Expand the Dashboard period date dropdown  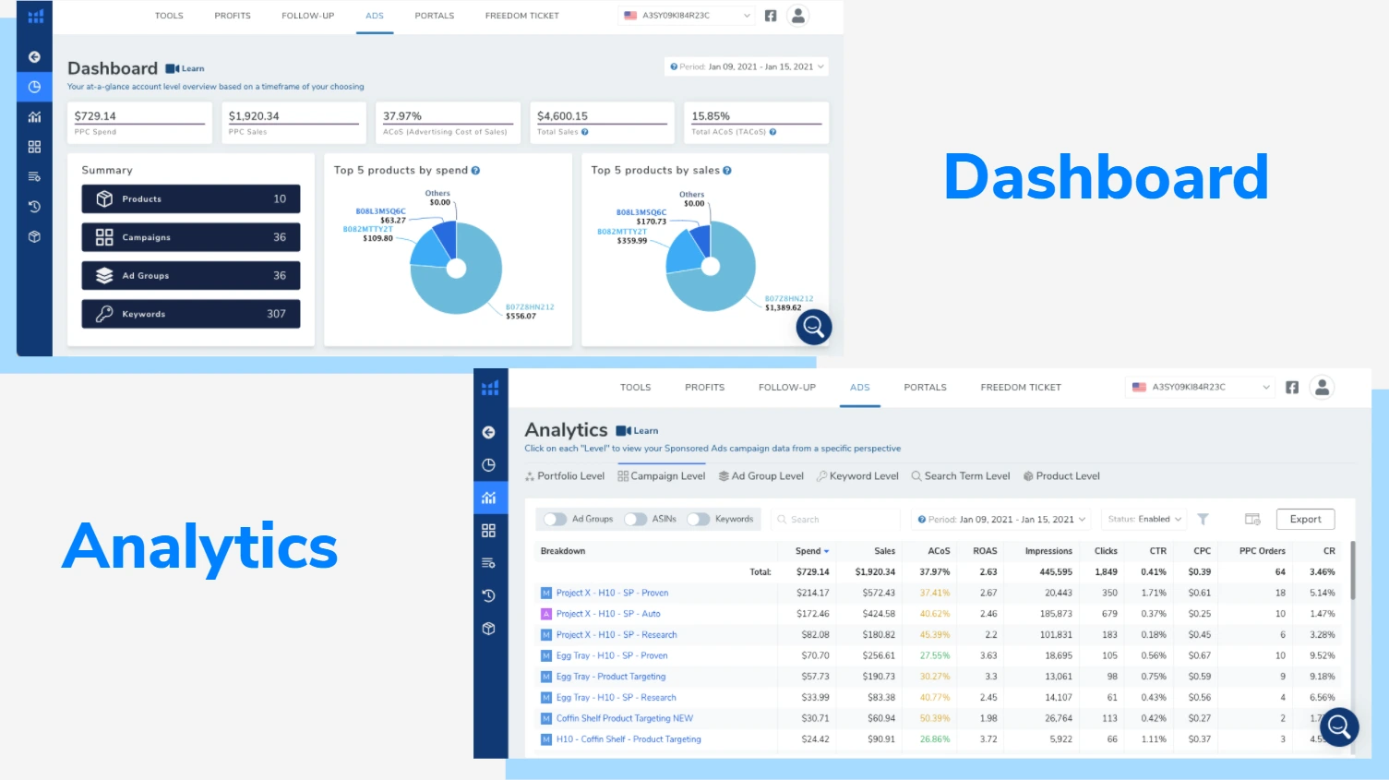746,66
